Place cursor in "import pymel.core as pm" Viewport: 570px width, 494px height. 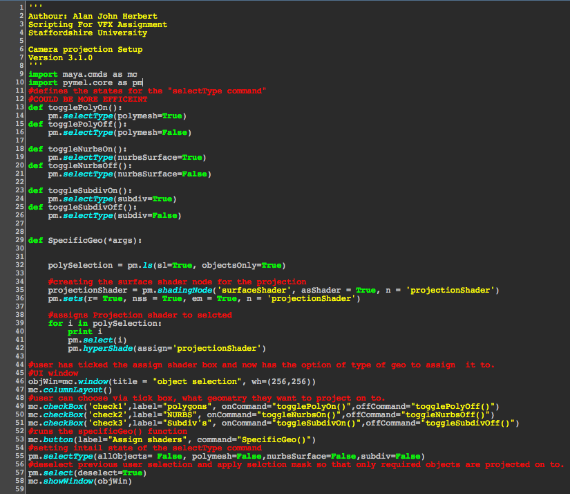point(86,82)
